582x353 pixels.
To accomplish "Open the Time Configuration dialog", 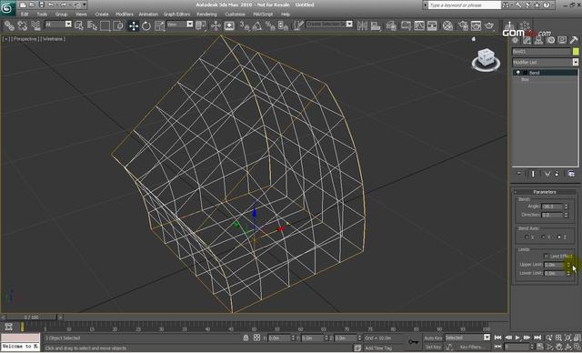I will [x=539, y=347].
